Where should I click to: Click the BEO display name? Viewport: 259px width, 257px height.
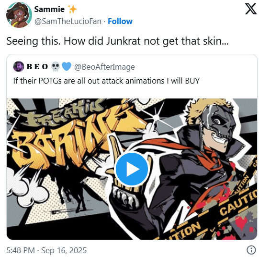[x=37, y=67]
